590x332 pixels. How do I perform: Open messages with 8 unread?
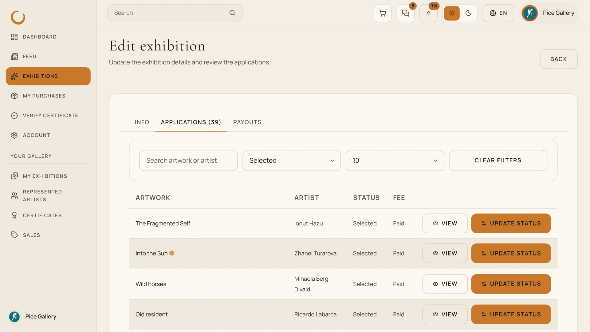coord(406,13)
